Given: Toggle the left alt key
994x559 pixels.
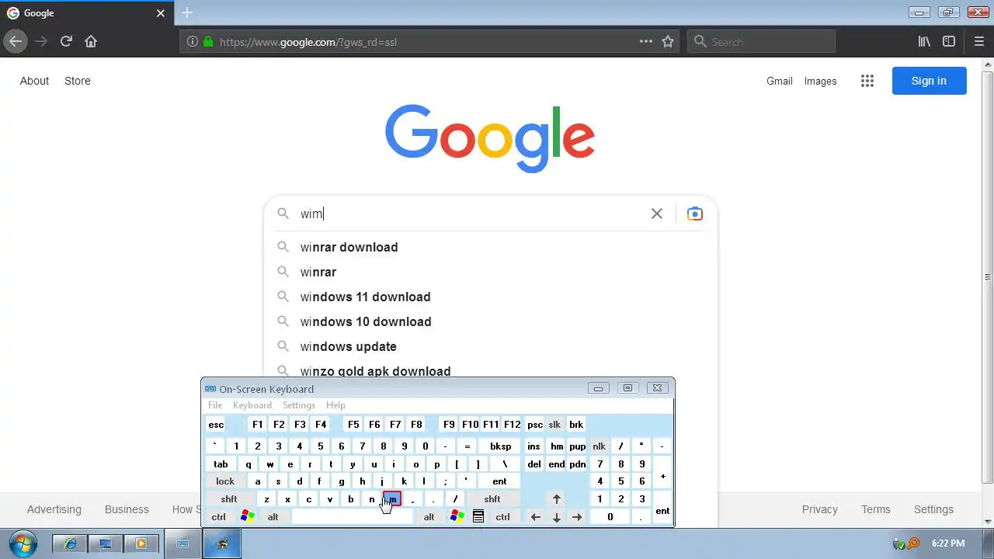Looking at the screenshot, I should click(x=273, y=517).
